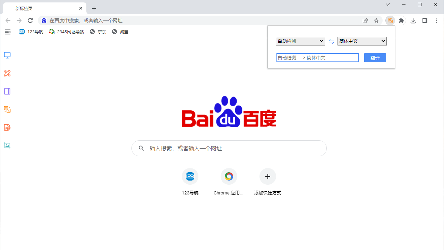Bookmark the page via the star icon
This screenshot has height=250, width=444.
pyautogui.click(x=376, y=20)
